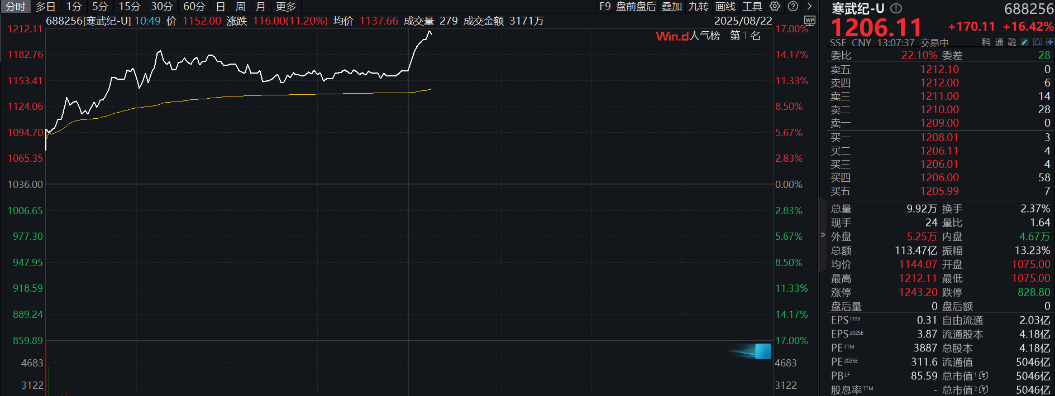Click the EPS 2025E value 3.87
This screenshot has width=1055, height=396.
click(x=927, y=334)
